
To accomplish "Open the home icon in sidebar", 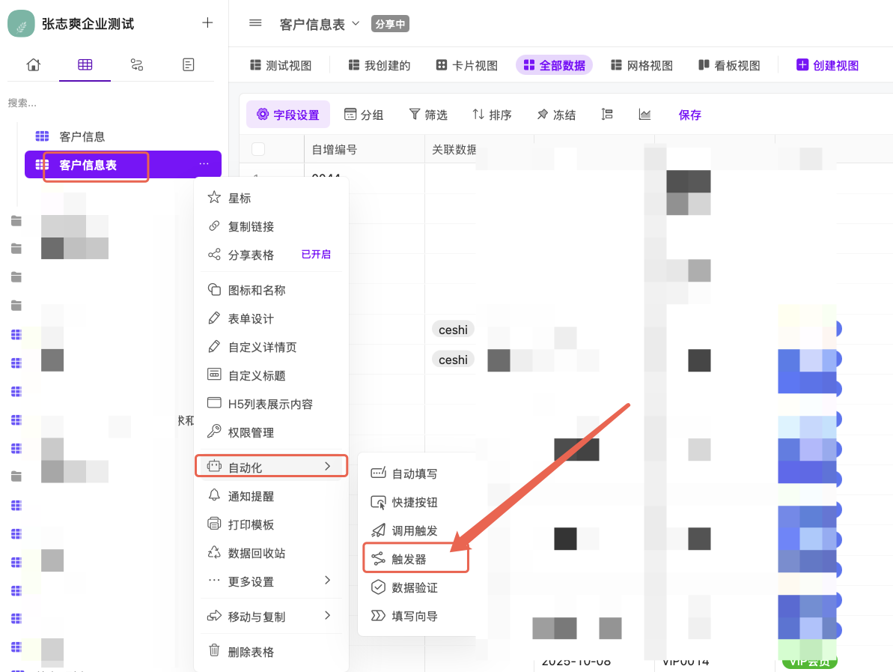I will (33, 64).
